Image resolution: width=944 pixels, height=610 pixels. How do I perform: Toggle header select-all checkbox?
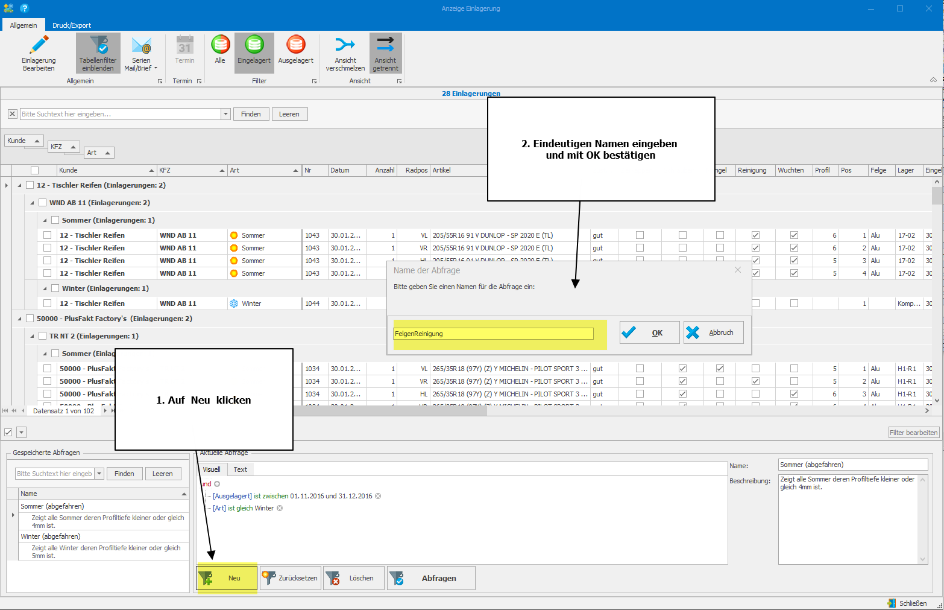pos(34,170)
